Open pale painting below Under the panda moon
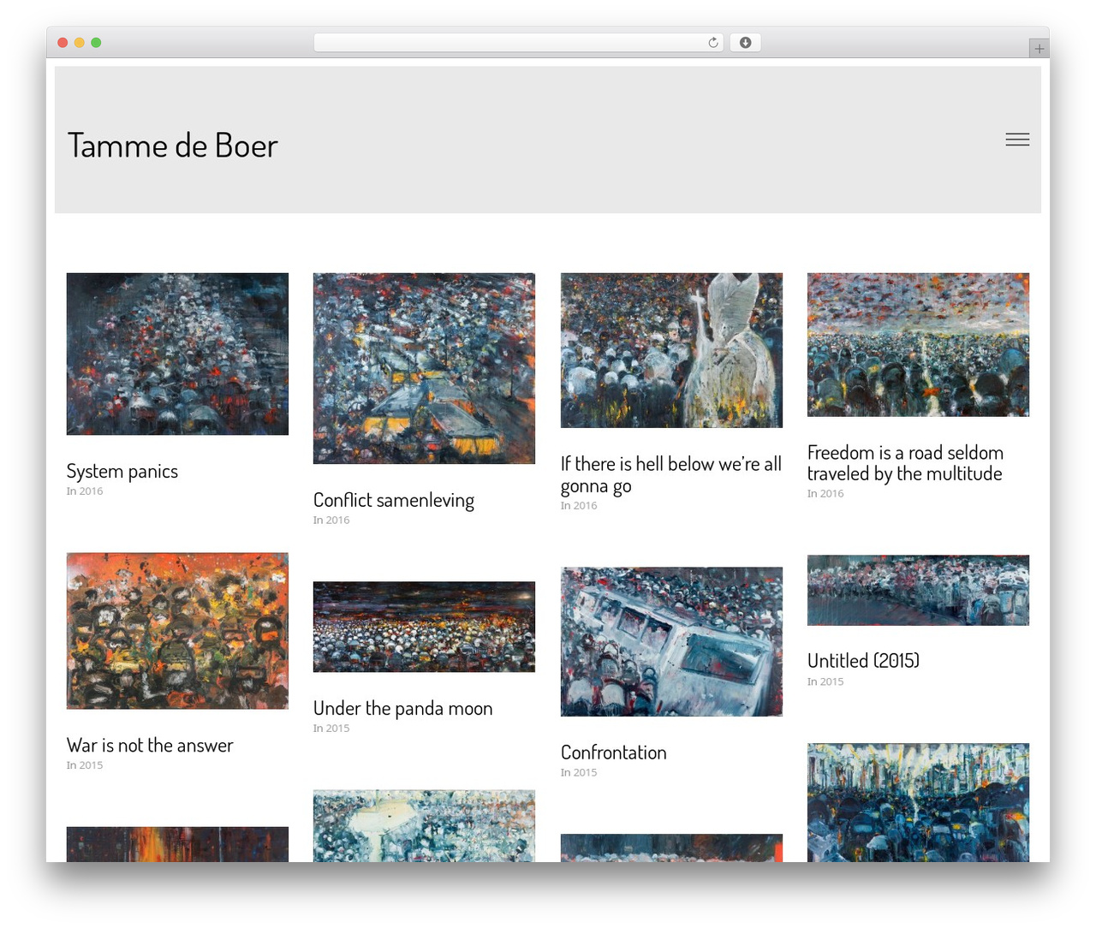Image resolution: width=1096 pixels, height=928 pixels. 424,825
